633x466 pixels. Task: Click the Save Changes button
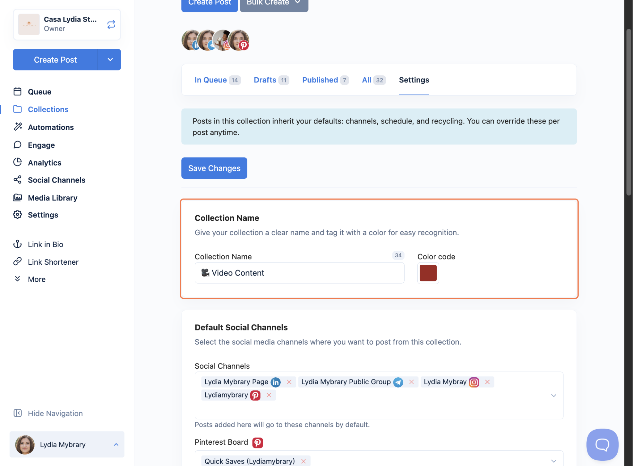tap(214, 168)
